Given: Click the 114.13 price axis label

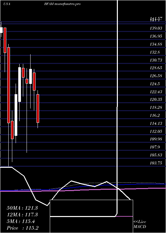Looking at the screenshot, I should click(x=156, y=123).
